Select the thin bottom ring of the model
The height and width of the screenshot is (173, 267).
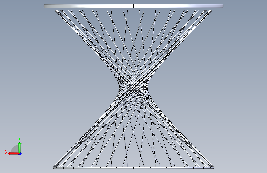click(134, 168)
